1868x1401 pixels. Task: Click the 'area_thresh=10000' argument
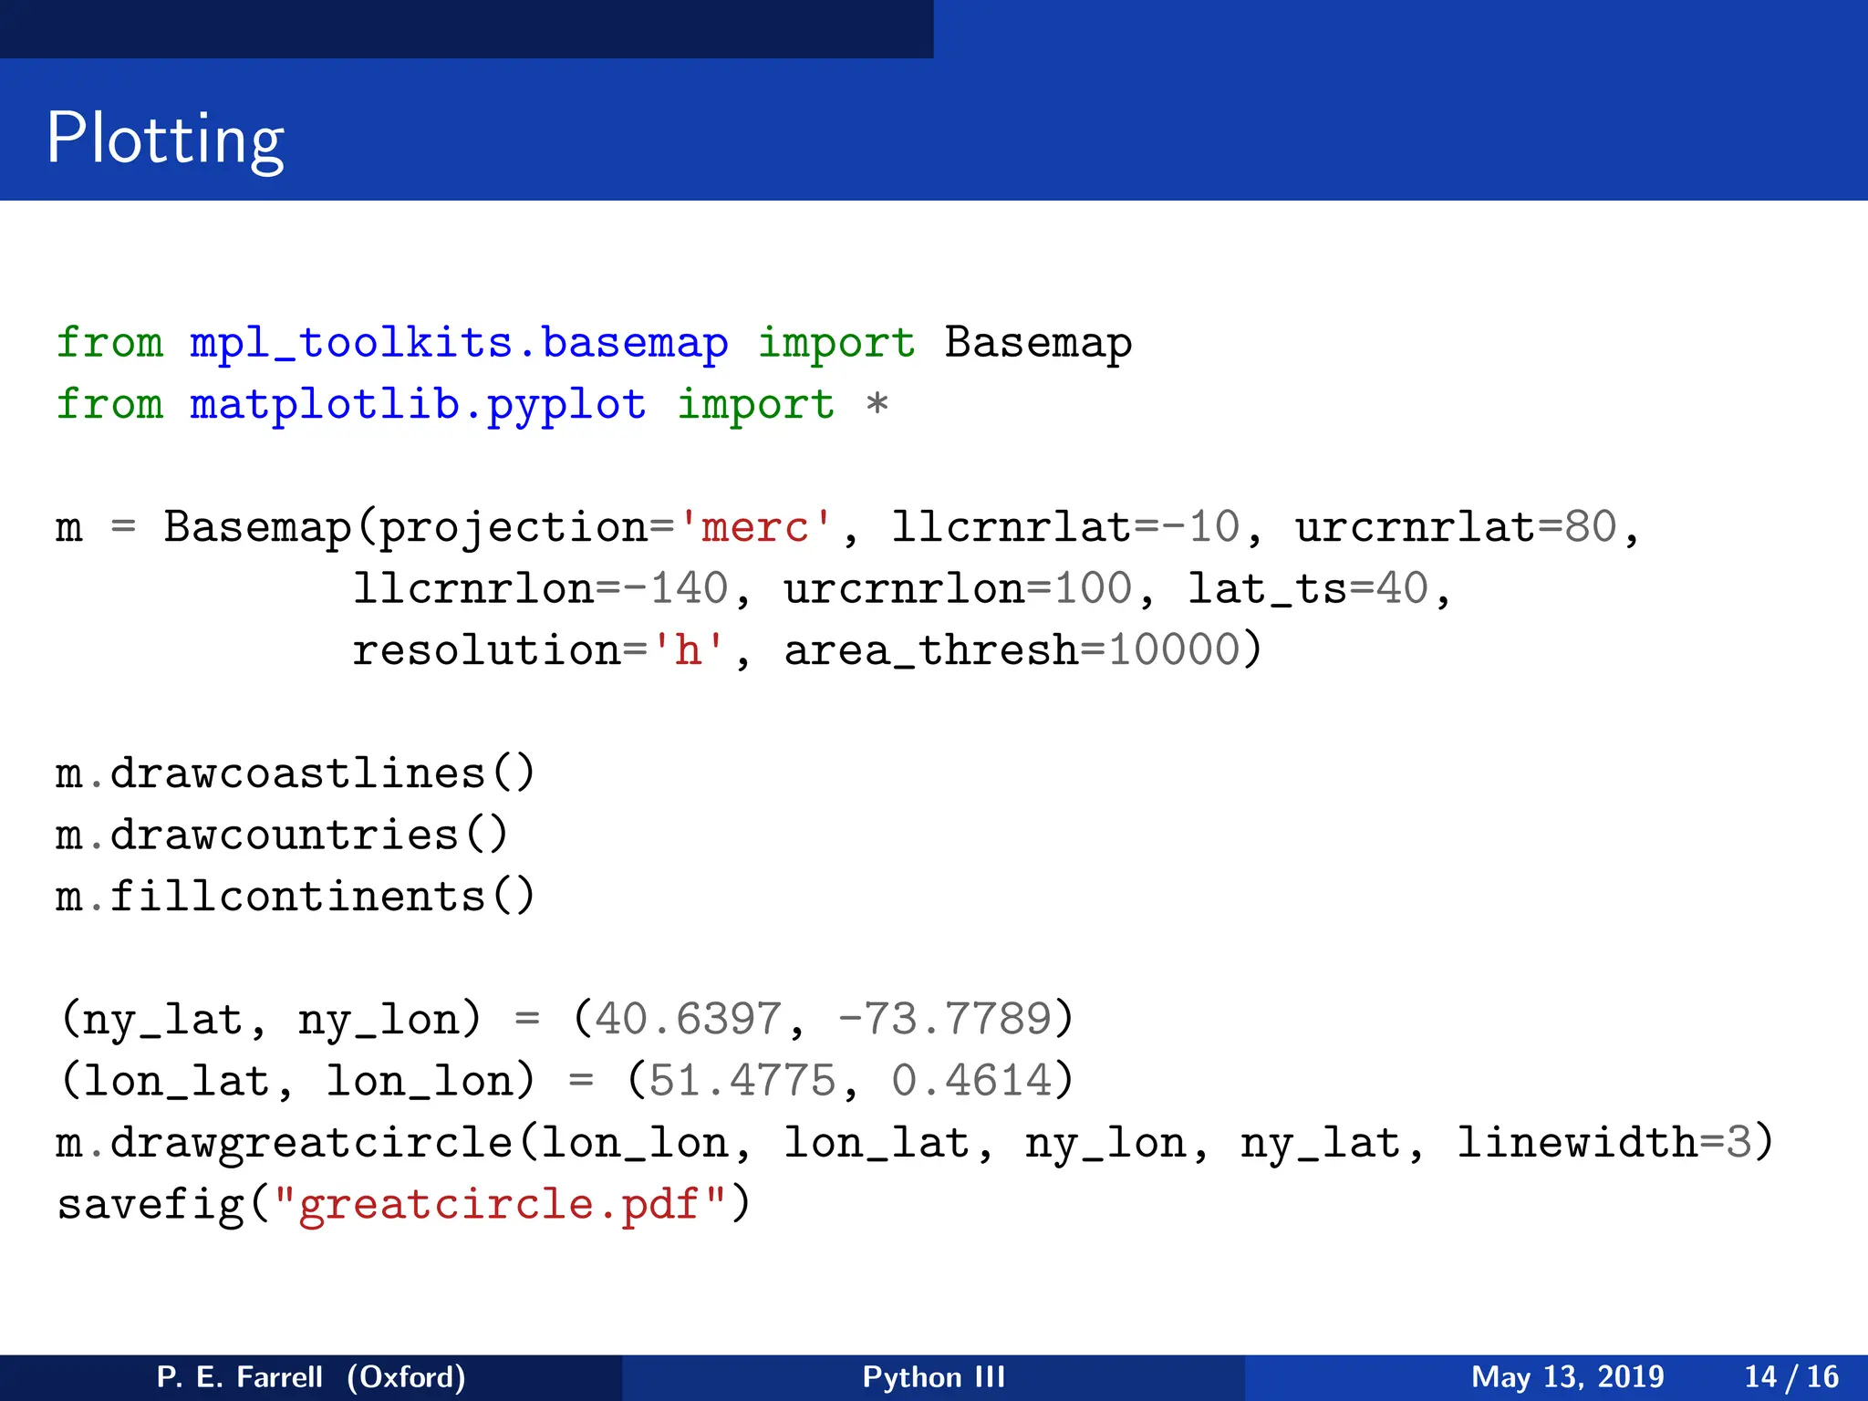(1011, 650)
